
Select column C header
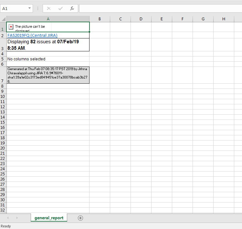pos(121,19)
